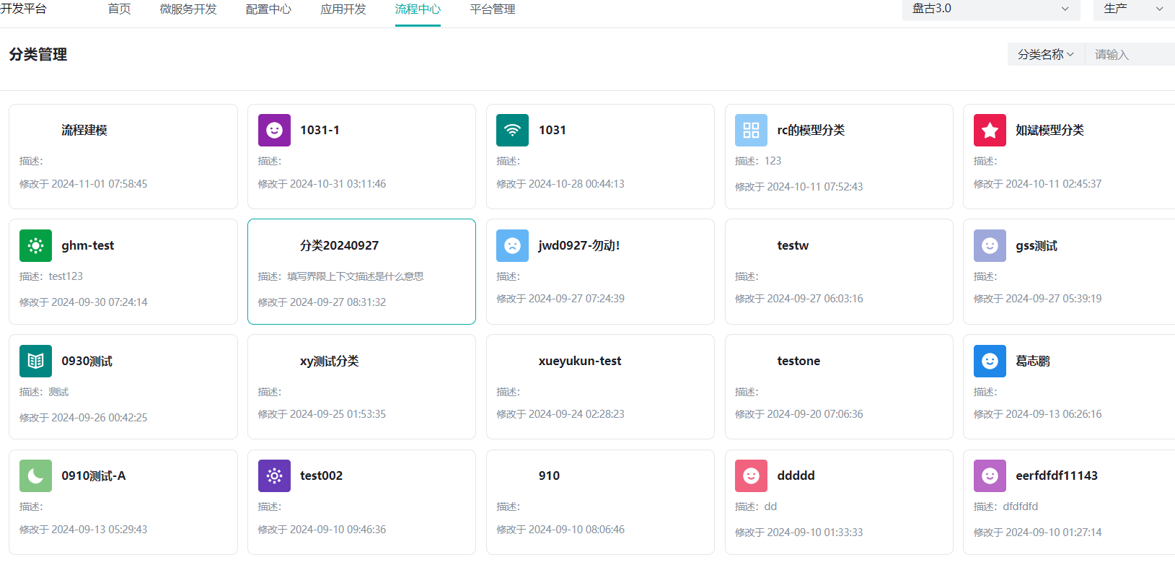1175x583 pixels.
Task: Expand the 盘古3.0 project dropdown
Action: 991,9
